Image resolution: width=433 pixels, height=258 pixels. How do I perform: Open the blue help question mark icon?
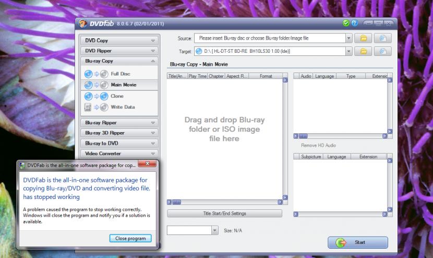pos(355,23)
